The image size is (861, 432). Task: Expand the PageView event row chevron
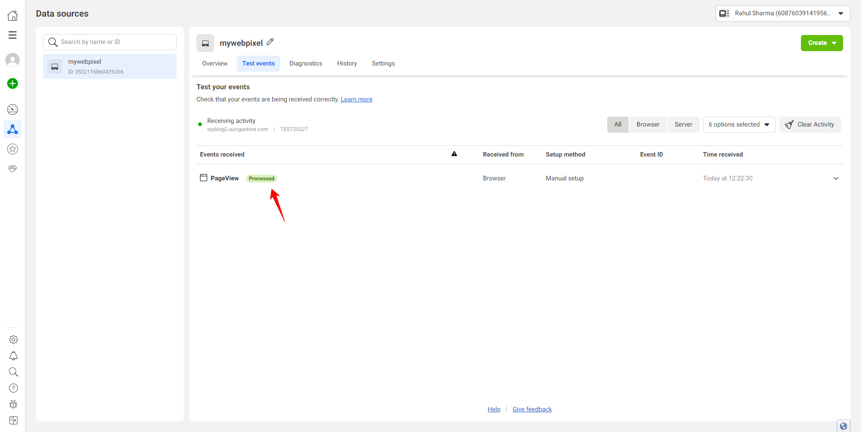point(836,179)
